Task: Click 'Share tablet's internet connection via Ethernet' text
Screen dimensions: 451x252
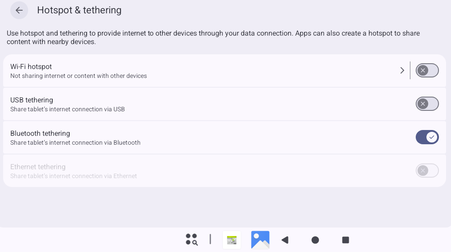Action: click(74, 176)
